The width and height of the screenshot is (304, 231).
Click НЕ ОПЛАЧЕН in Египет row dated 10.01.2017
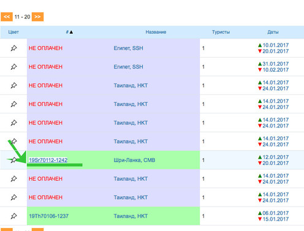[45, 48]
